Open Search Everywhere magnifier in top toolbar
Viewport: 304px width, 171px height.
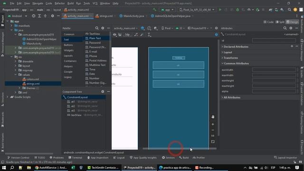[x=289, y=9]
